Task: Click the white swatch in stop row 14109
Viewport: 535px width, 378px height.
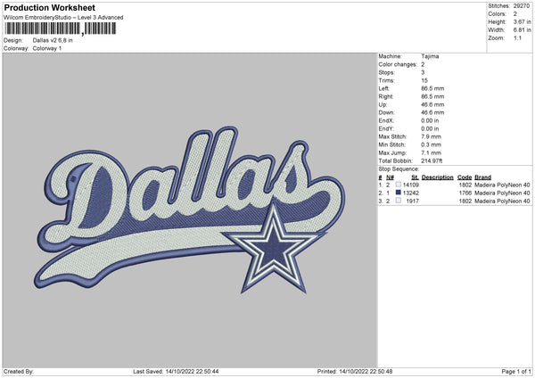Action: (399, 185)
